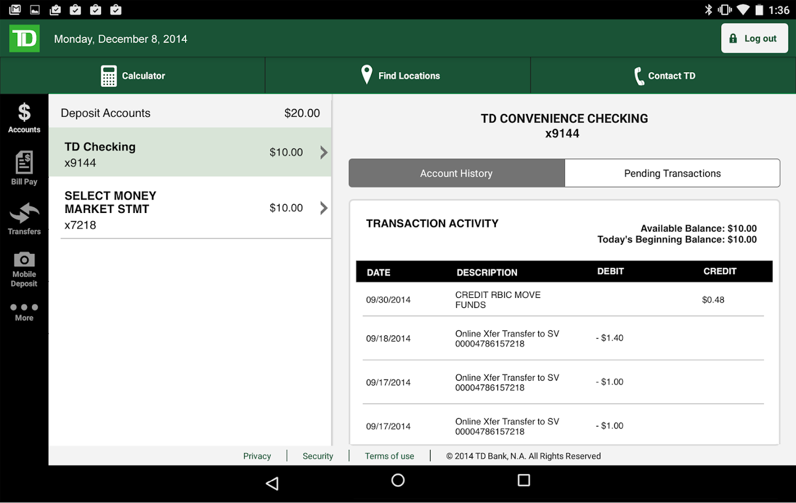Tap the TD Bank logo
The width and height of the screenshot is (796, 503).
tap(25, 39)
